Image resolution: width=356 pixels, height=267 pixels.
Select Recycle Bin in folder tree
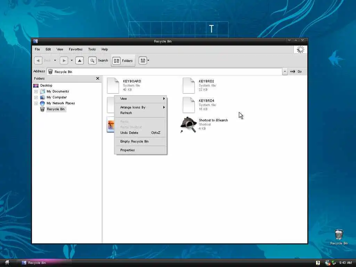(56, 109)
